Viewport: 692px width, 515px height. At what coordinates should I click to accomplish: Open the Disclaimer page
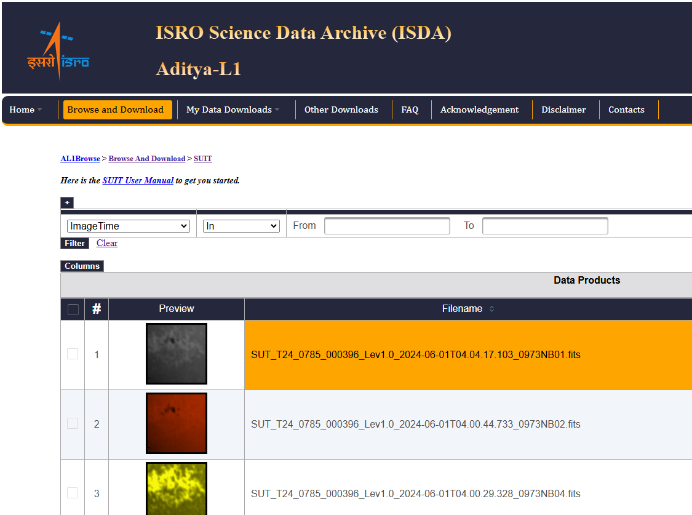(x=563, y=110)
